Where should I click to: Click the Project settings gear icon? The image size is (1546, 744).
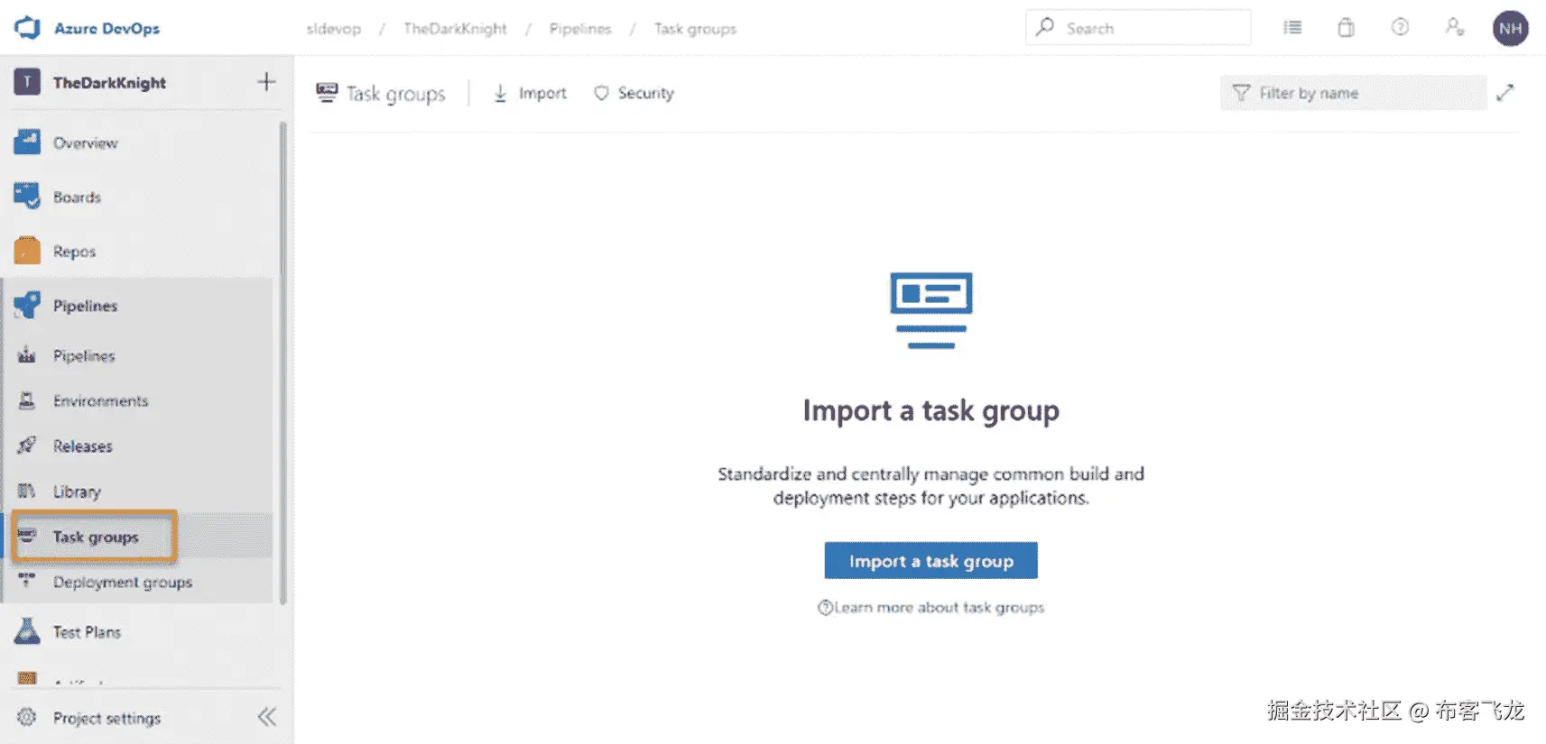click(x=27, y=718)
